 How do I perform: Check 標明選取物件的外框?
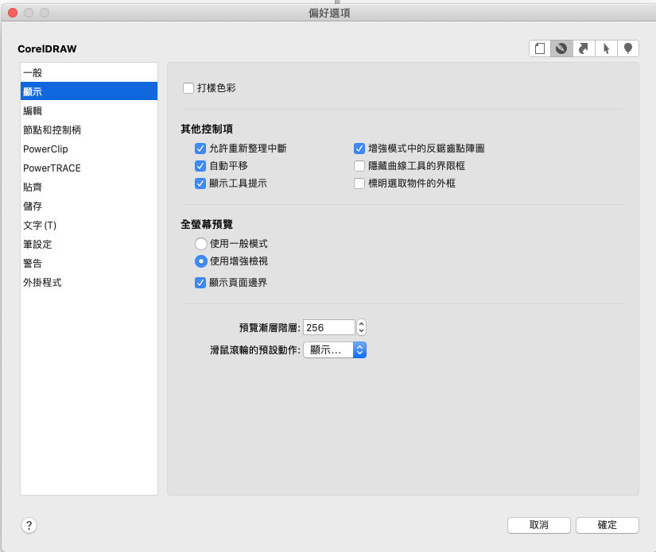(359, 183)
